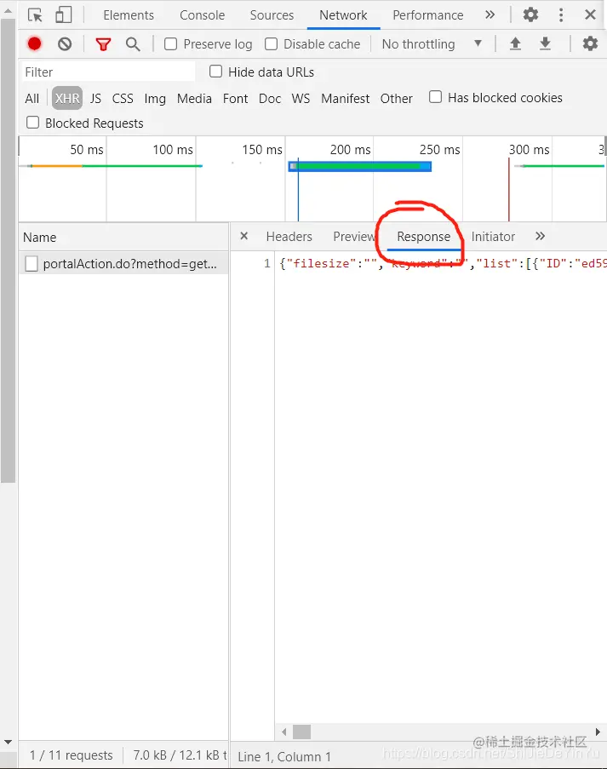Open the Headers tab
The height and width of the screenshot is (769, 607).
[x=289, y=237]
